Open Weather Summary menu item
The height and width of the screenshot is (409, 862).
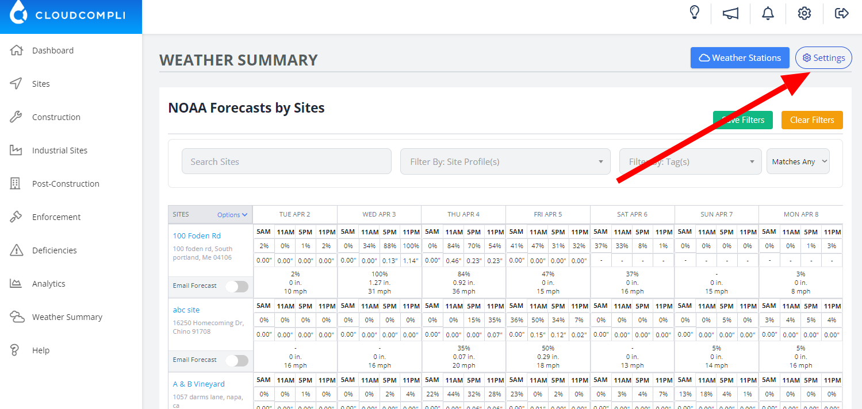pos(67,317)
